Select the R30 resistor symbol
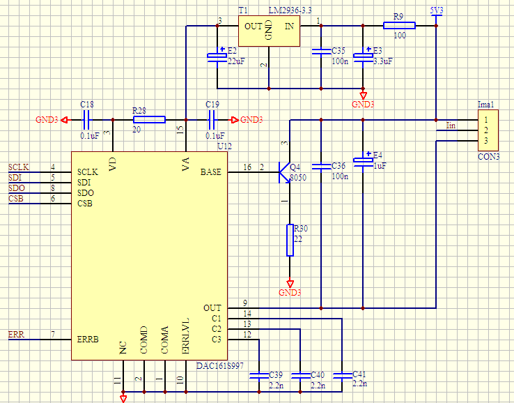514x403 pixels. click(290, 240)
